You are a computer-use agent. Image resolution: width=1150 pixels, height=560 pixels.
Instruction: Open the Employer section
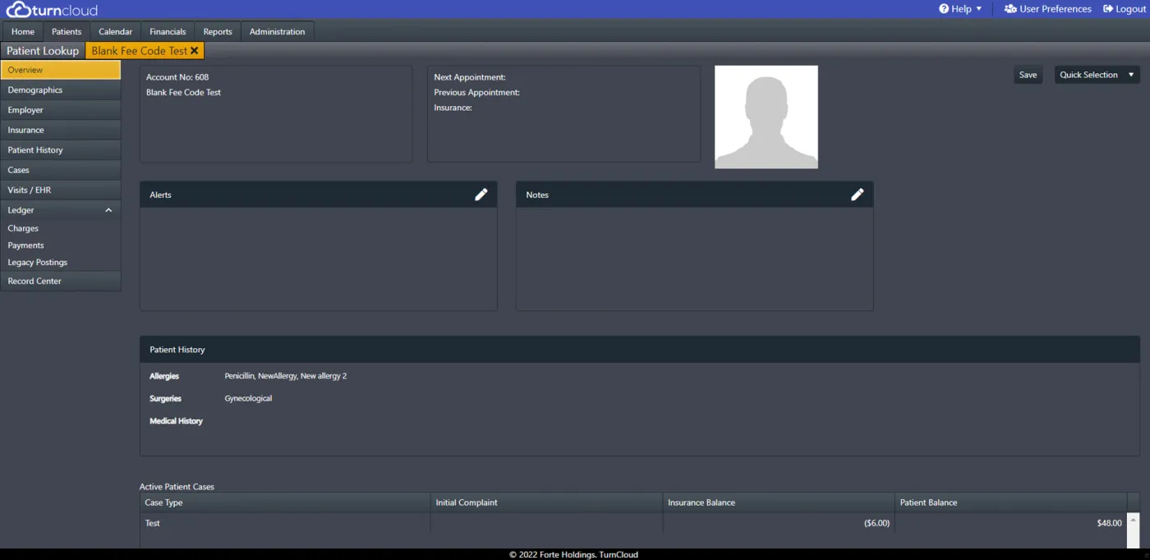[x=61, y=110]
